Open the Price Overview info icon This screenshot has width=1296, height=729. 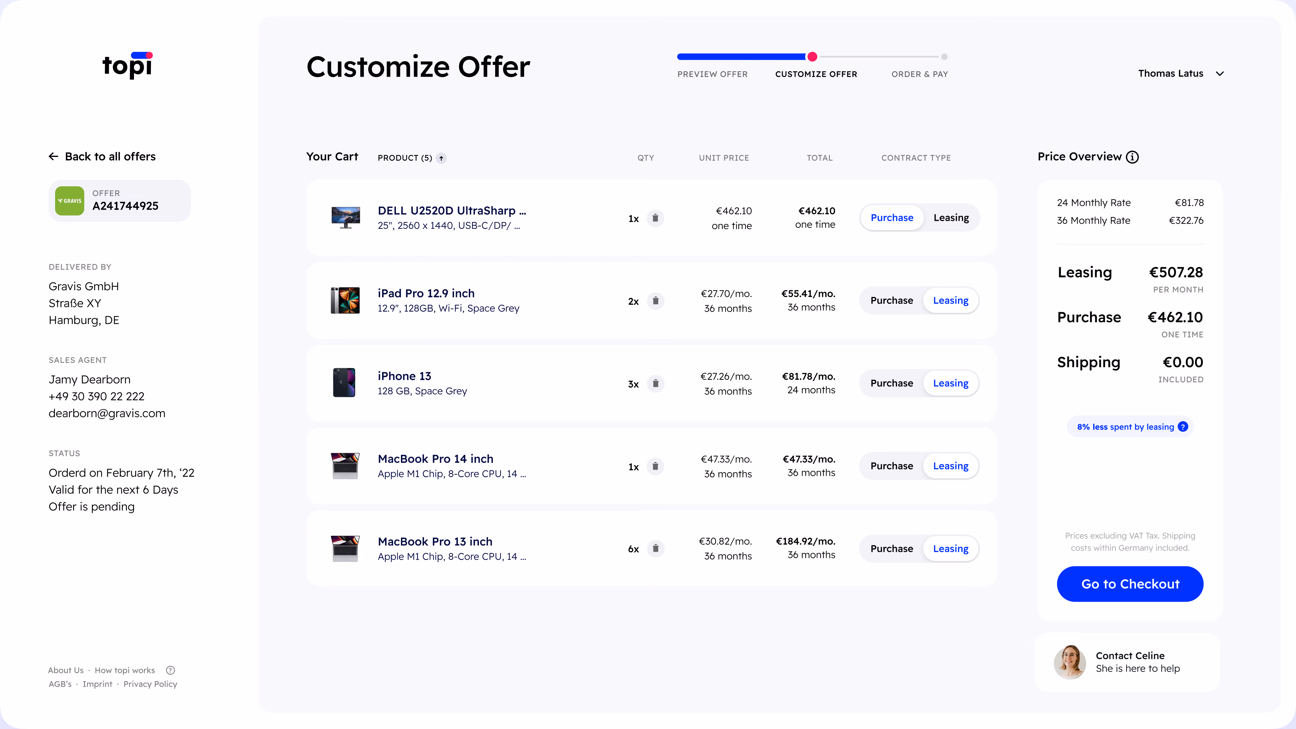[1132, 157]
